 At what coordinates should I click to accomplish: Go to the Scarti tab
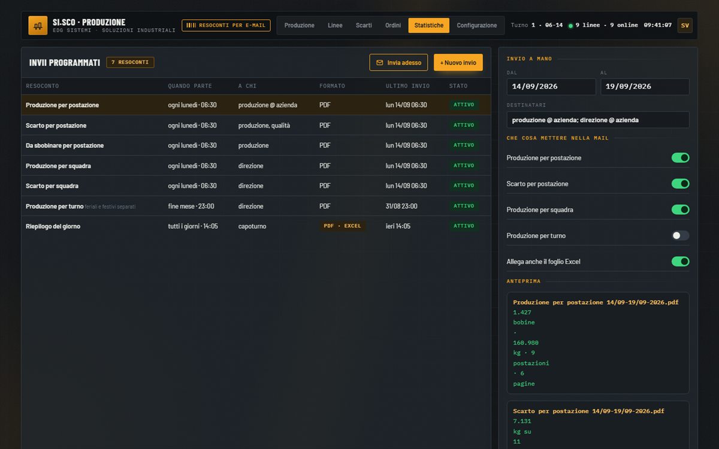pyautogui.click(x=364, y=25)
